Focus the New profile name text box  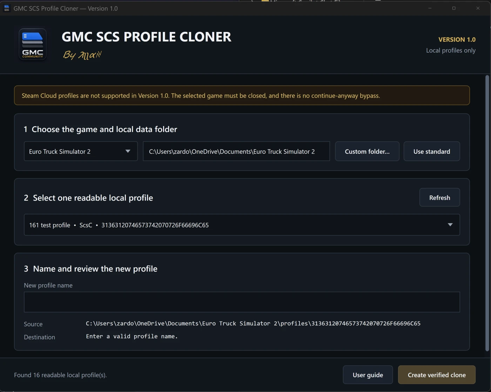(x=242, y=302)
